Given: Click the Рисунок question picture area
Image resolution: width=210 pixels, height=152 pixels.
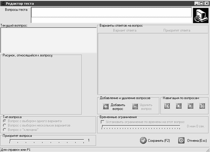Looking at the screenshot, I should pyautogui.click(x=41, y=85).
